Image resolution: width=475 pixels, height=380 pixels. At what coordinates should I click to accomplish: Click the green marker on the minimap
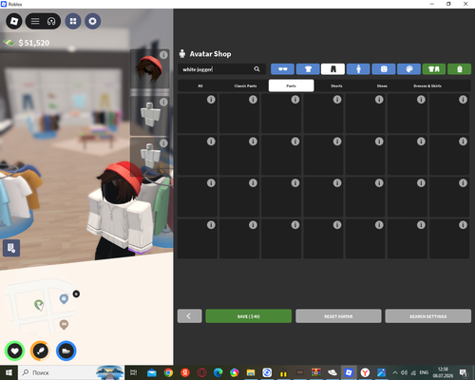click(39, 305)
